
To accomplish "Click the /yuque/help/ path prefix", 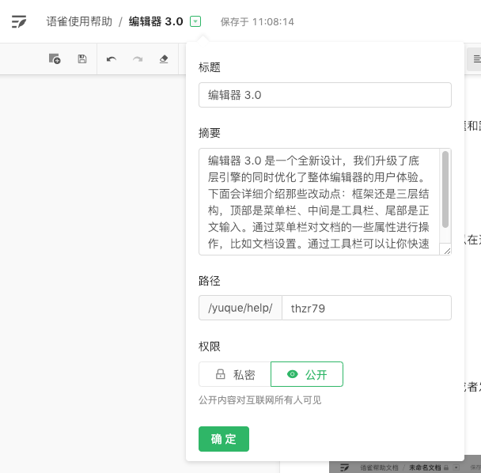I will pos(240,308).
